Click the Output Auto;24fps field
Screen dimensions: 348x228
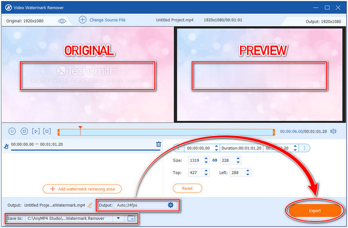point(141,205)
